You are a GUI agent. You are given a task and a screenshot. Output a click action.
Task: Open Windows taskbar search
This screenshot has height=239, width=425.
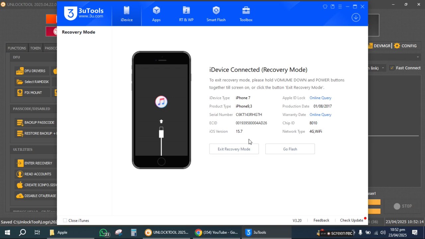tap(22, 232)
